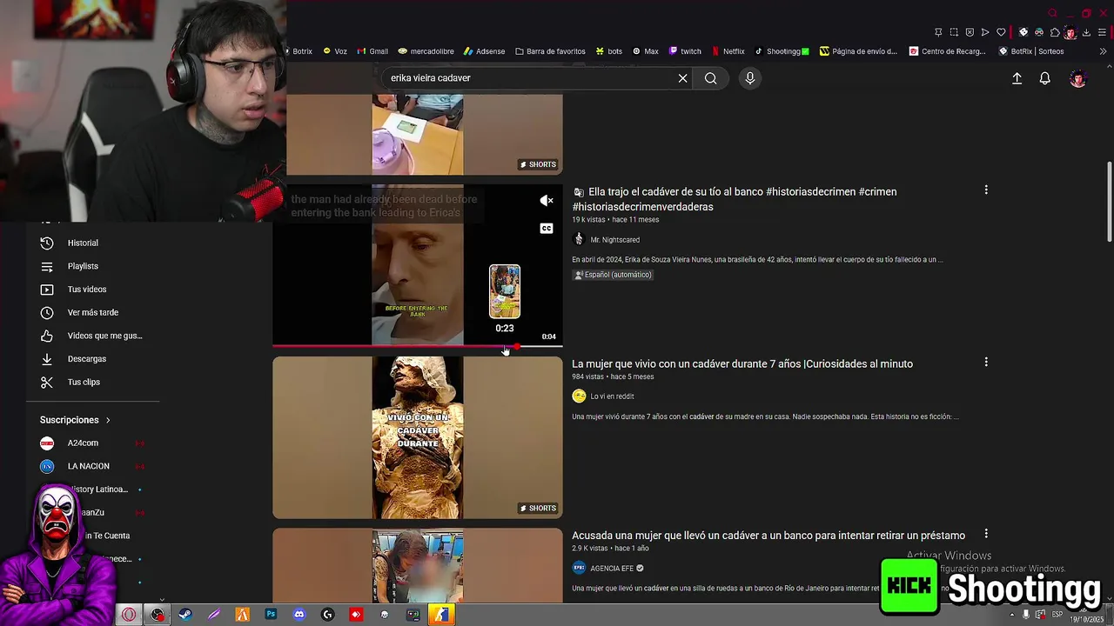Viewport: 1114px width, 626px height.
Task: Open 'Ver más tarde' in the sidebar
Action: coord(92,313)
